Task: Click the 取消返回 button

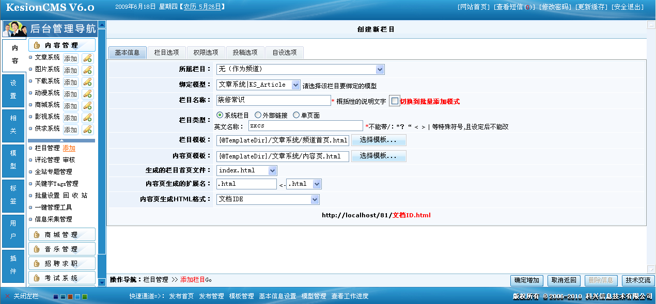Action: point(564,280)
